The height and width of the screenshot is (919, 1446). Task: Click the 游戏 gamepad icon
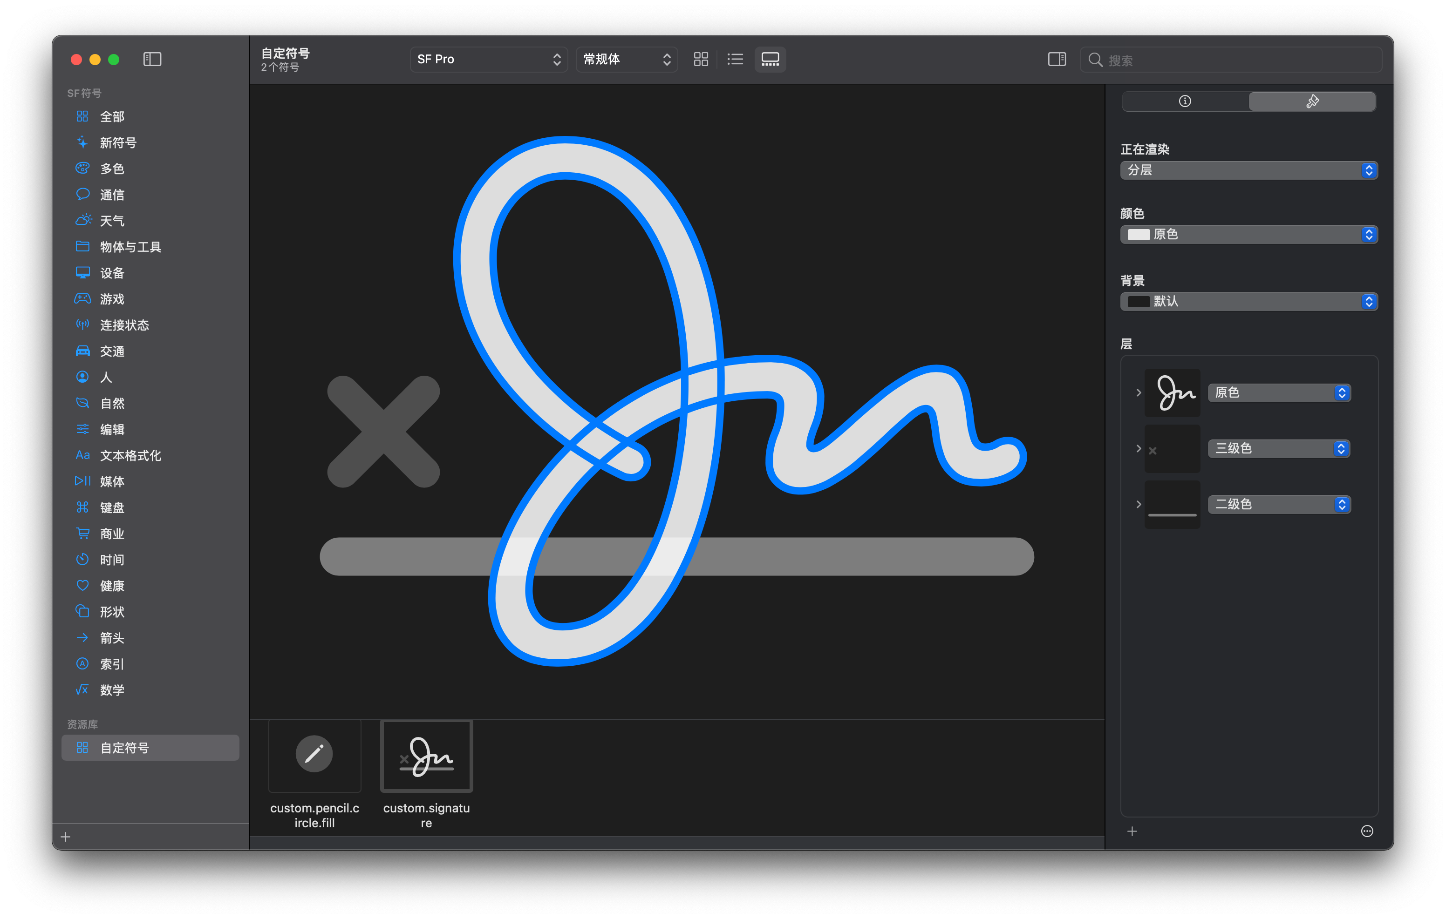coord(82,298)
